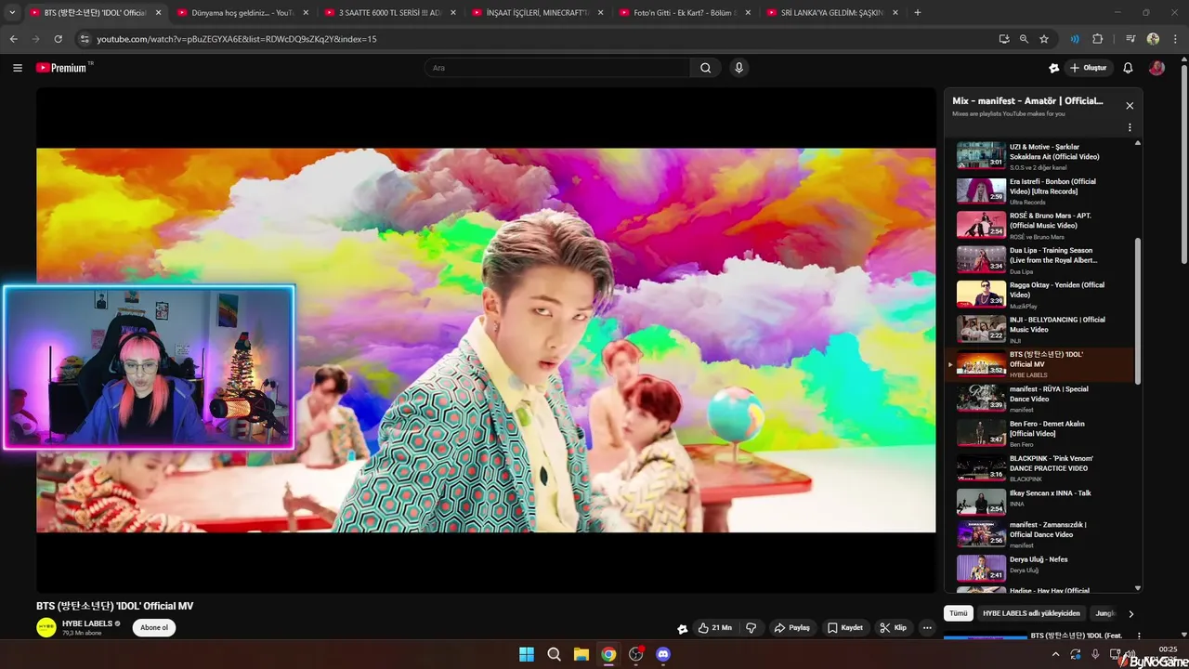Dislike the video
The image size is (1189, 669).
751,628
